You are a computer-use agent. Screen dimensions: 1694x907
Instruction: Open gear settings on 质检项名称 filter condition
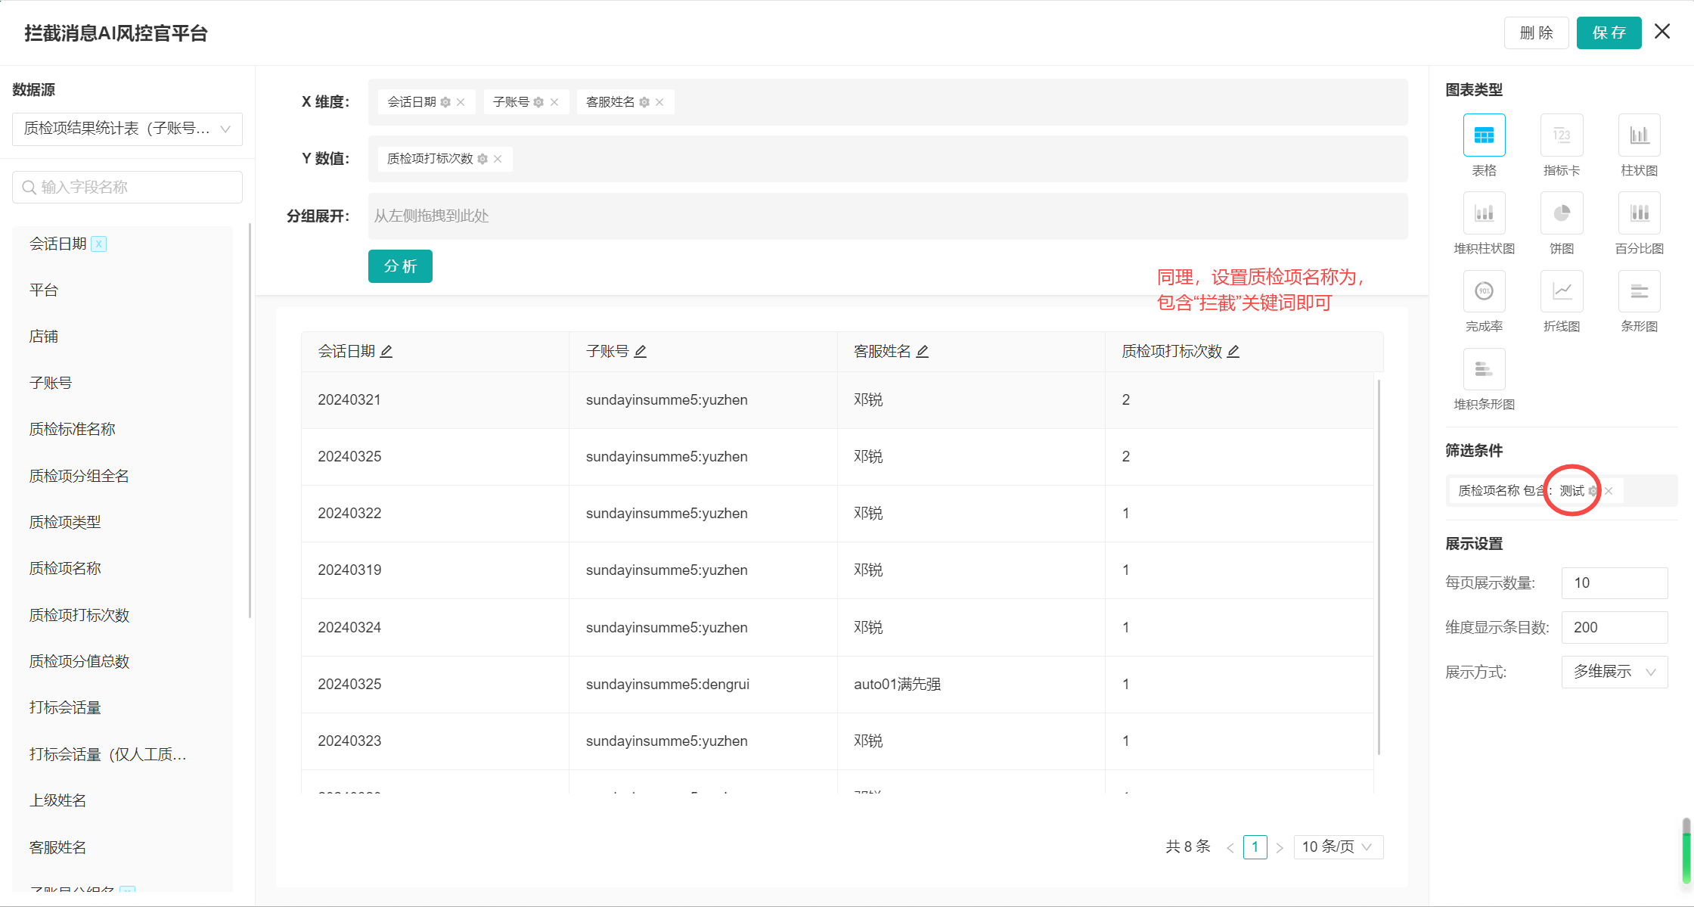click(x=1593, y=491)
